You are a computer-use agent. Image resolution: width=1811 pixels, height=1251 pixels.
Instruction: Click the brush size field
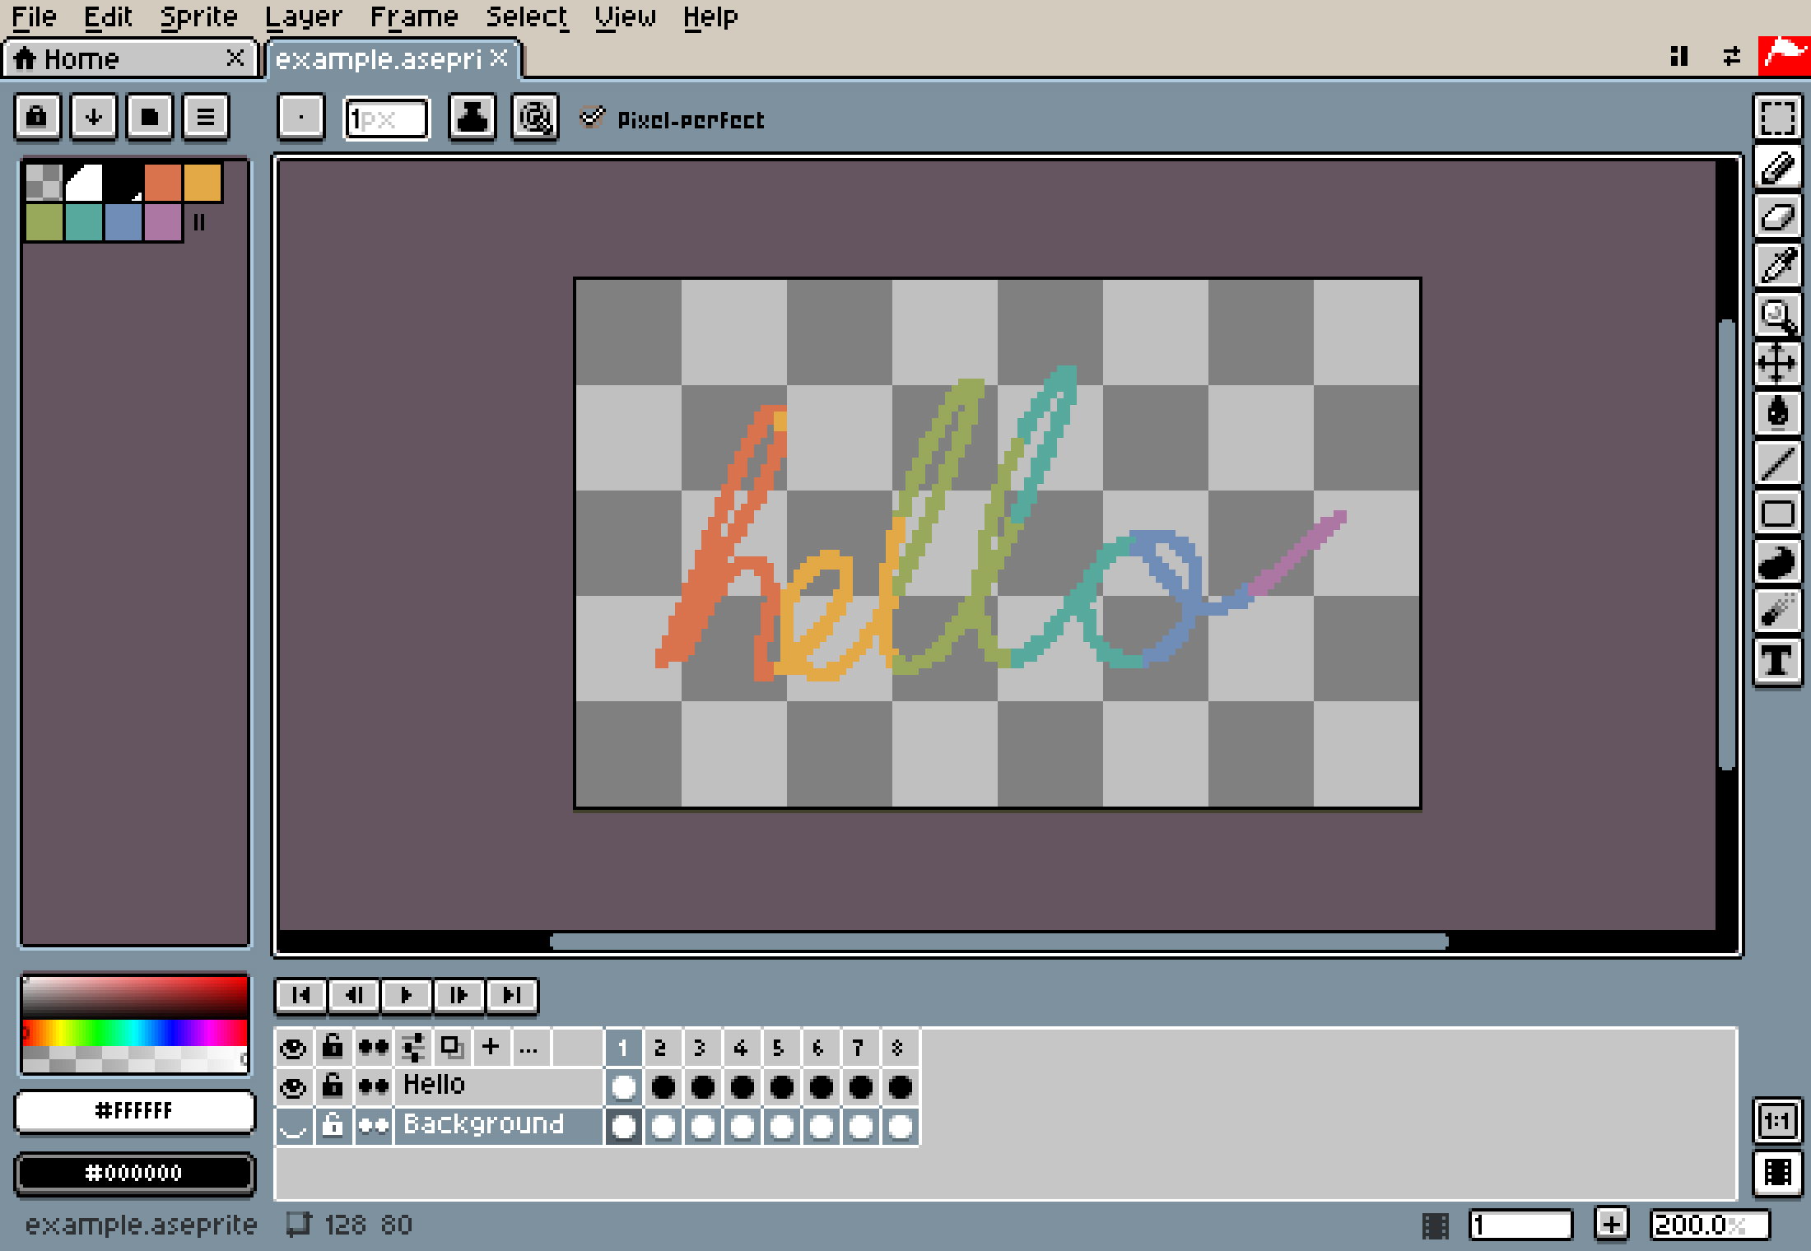tap(386, 119)
